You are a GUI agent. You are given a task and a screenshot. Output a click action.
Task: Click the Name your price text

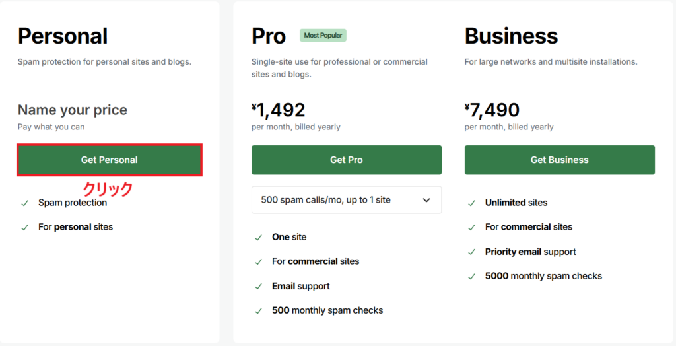click(x=73, y=110)
